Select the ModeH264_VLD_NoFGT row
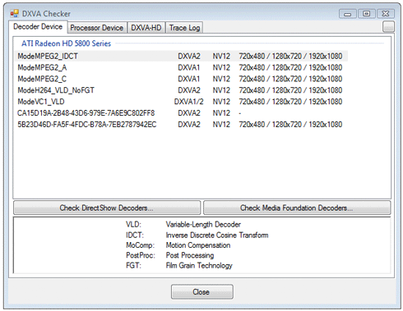 [x=181, y=90]
